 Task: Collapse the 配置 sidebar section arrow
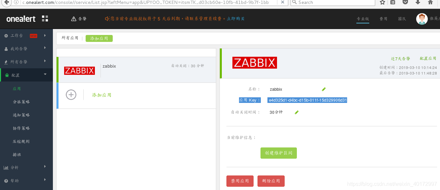tap(45, 74)
